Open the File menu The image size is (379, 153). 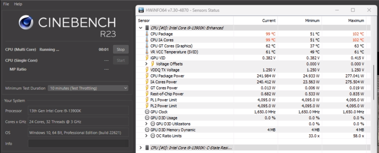[x=6, y=4]
